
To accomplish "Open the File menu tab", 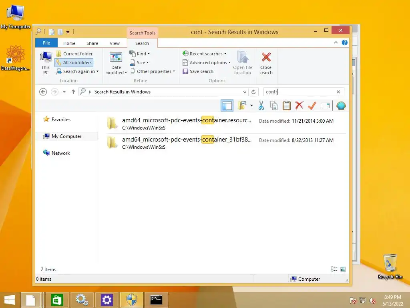I will [46, 43].
